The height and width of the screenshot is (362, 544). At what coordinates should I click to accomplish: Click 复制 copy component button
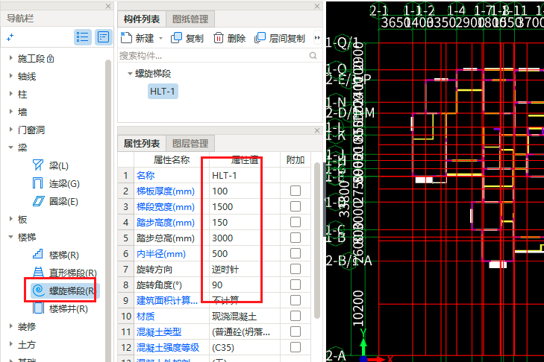(187, 38)
